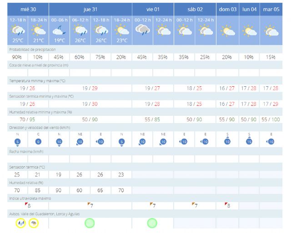Open the second yellow warning icon under mié
The width and height of the screenshot is (291, 233).
coord(34,223)
